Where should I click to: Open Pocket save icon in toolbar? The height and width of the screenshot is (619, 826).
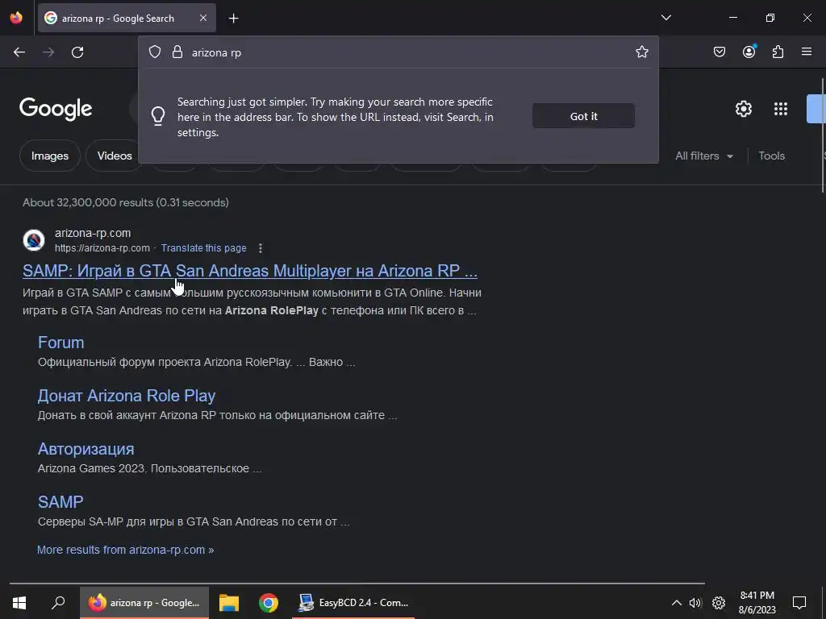(720, 52)
